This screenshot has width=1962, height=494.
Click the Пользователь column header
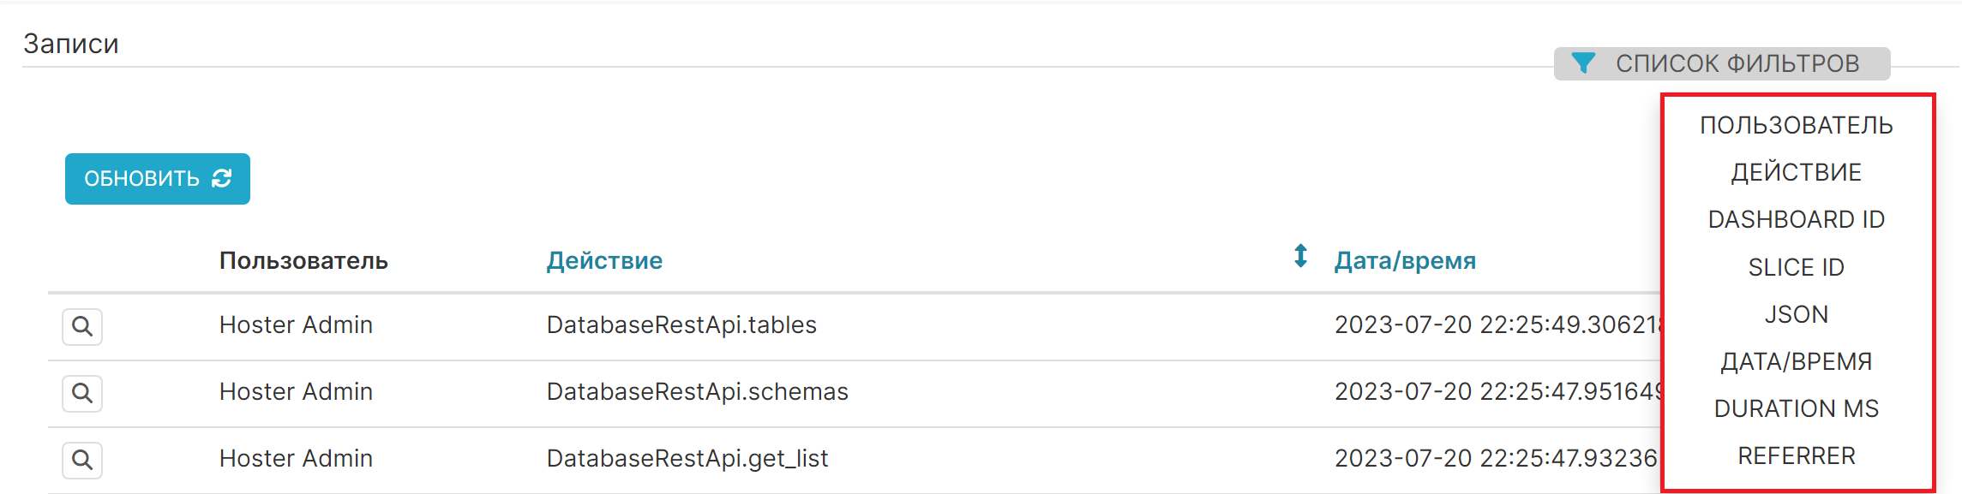(303, 260)
